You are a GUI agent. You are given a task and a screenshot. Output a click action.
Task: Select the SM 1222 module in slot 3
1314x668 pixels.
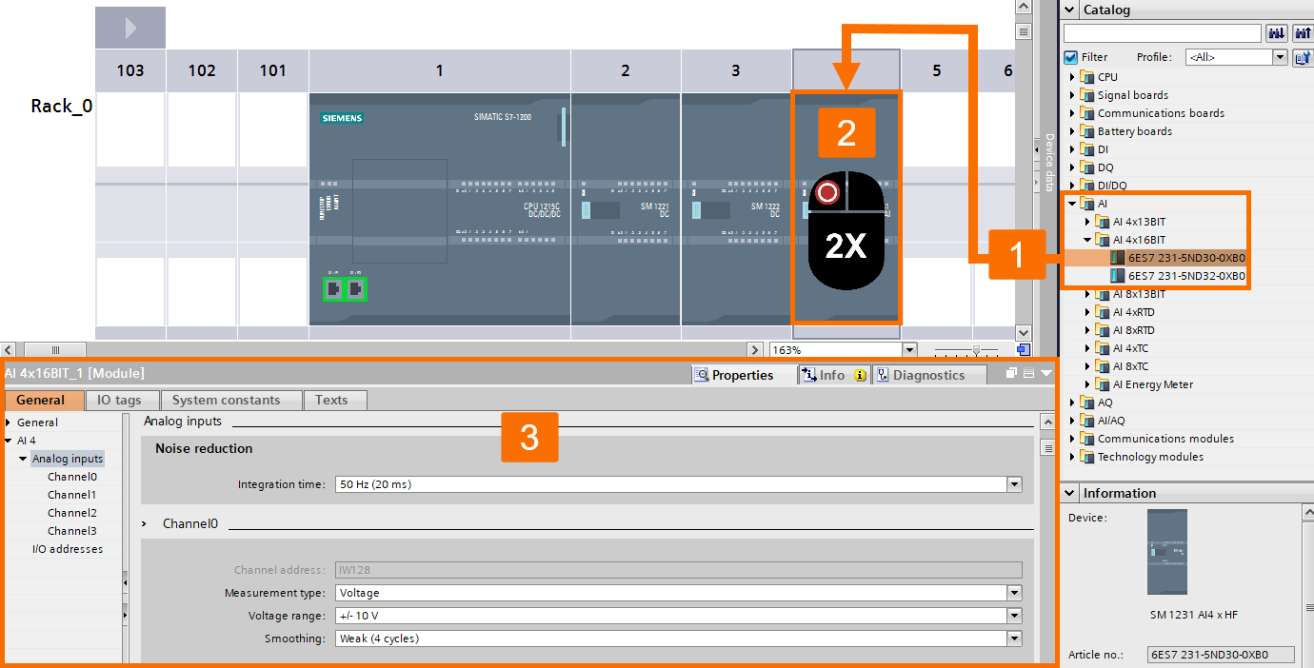pyautogui.click(x=736, y=209)
